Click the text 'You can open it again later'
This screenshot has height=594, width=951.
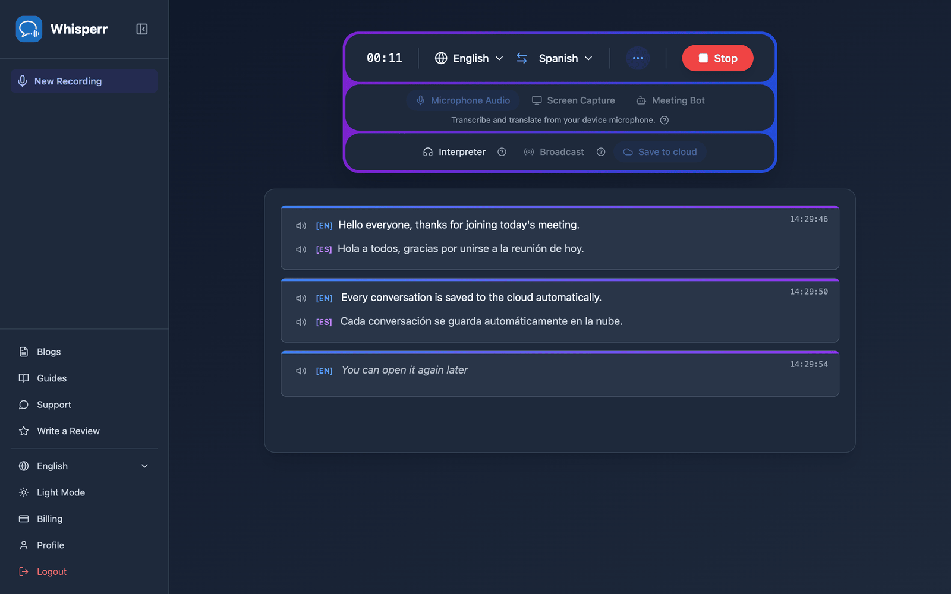tap(405, 369)
